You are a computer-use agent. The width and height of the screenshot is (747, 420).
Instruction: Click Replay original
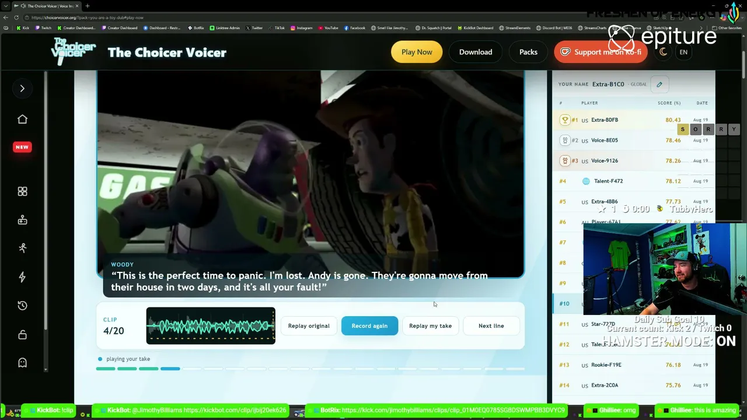tap(309, 326)
